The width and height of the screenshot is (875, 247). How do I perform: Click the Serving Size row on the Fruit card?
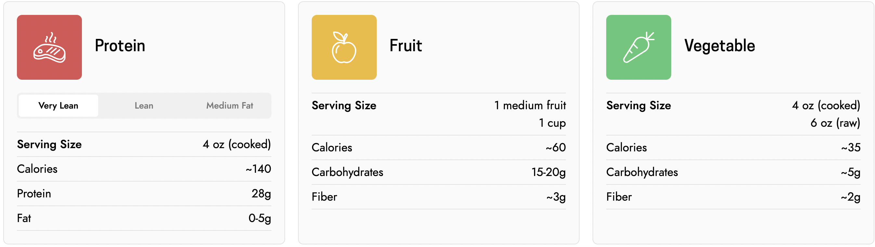click(x=438, y=113)
